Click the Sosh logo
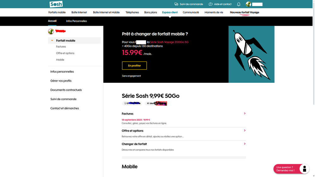Viewport: 315px width, 177px height. coord(56,4)
